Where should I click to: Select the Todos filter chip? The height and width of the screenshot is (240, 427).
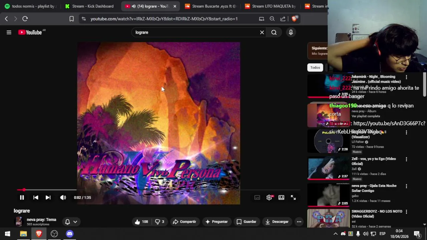click(x=315, y=67)
